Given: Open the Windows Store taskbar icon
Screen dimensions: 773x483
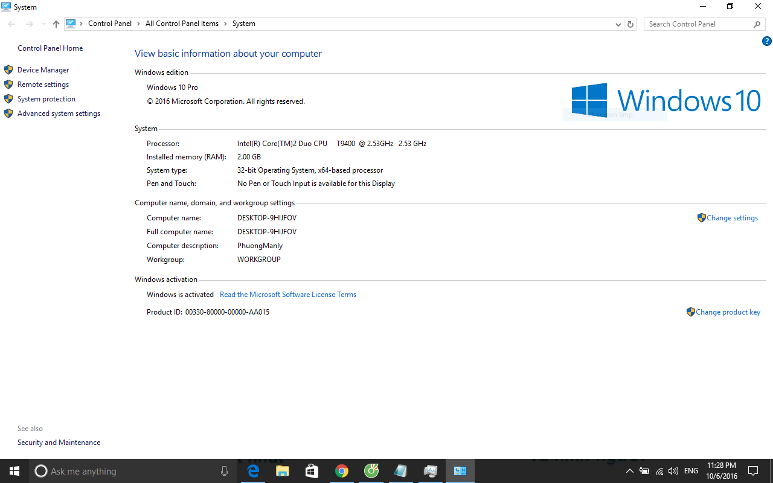Looking at the screenshot, I should 312,471.
